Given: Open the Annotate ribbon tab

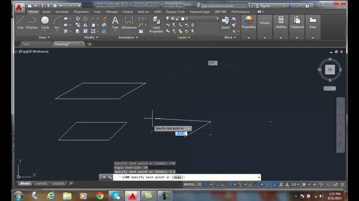Looking at the screenshot, I should click(62, 12).
